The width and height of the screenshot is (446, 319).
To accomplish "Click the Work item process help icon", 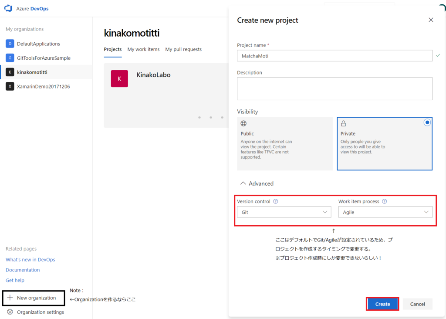I will [385, 201].
